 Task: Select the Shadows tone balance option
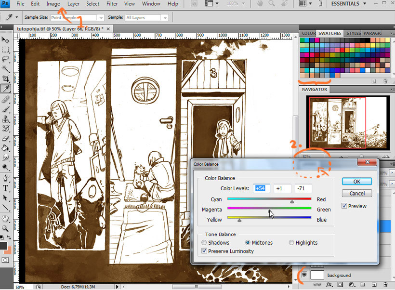205,243
